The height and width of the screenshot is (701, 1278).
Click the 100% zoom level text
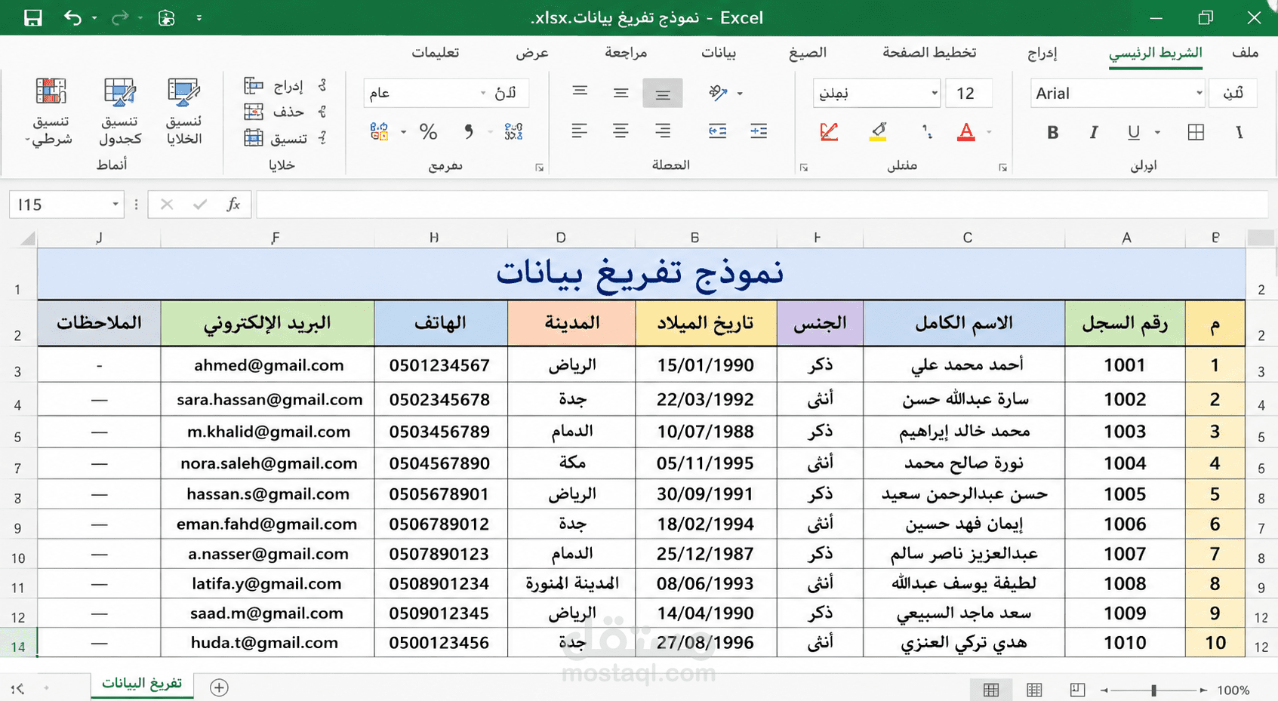1233,690
